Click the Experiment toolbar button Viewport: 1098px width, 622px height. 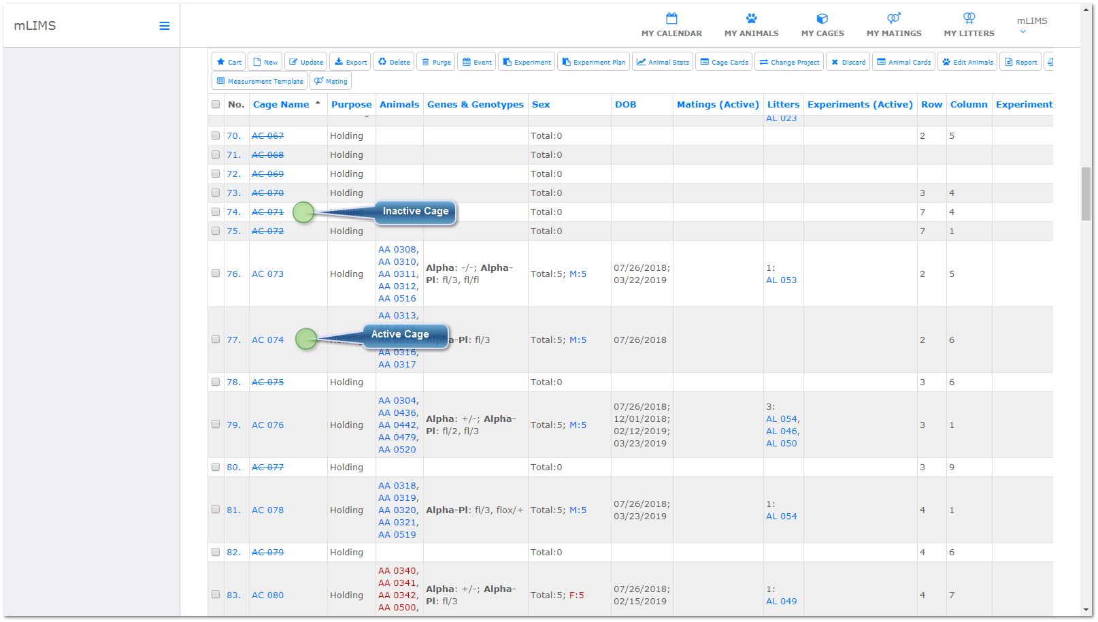click(527, 62)
